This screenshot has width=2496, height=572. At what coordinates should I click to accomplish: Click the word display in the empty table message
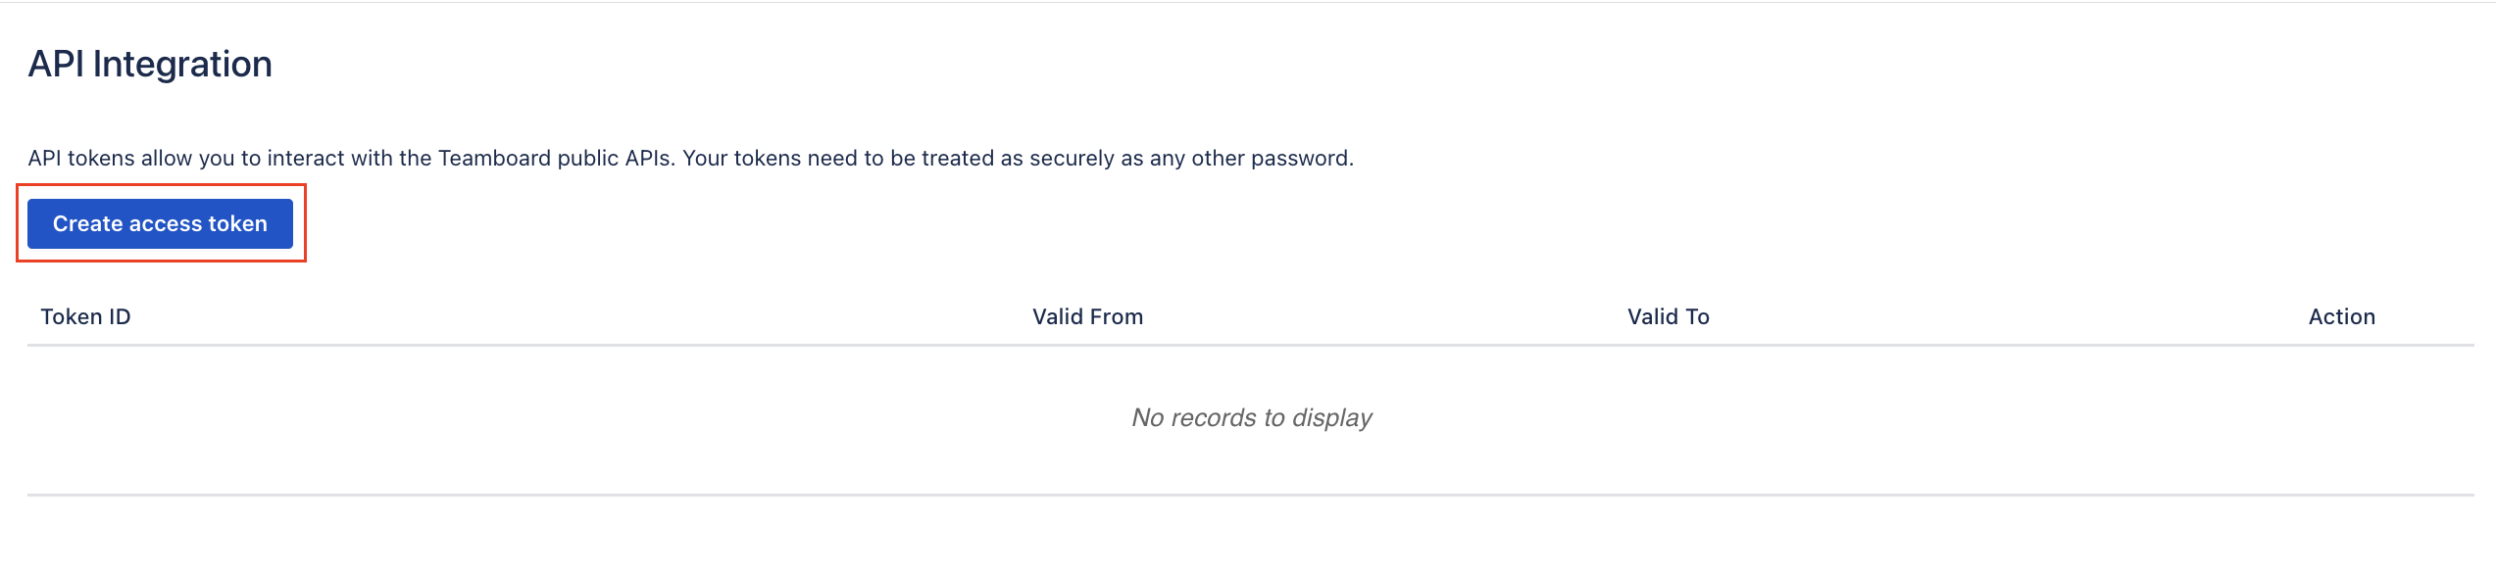pyautogui.click(x=1331, y=418)
